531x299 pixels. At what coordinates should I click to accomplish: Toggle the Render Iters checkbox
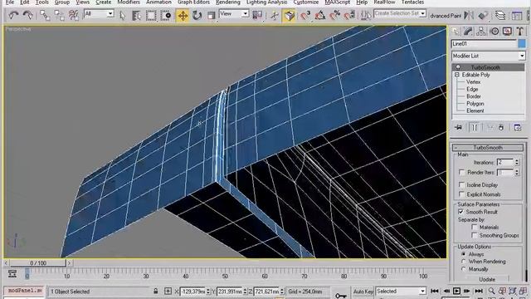pos(461,172)
